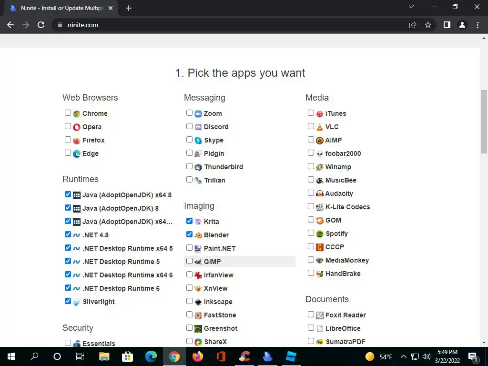Click the Audacity headphones icon

click(x=320, y=193)
